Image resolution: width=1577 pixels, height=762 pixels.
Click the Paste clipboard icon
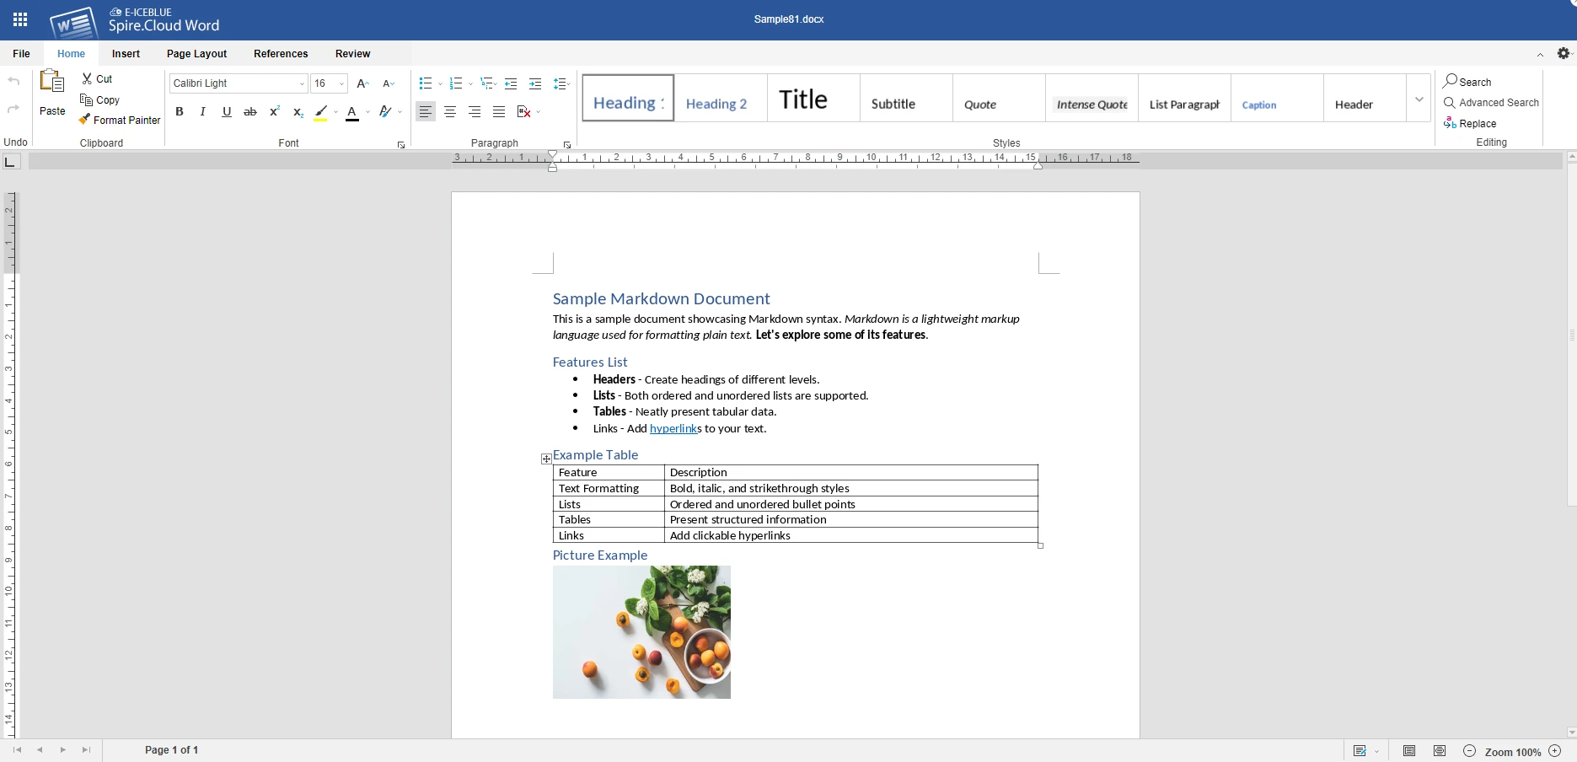pos(52,82)
